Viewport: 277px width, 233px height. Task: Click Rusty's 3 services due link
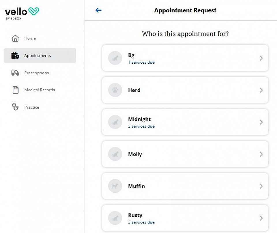(x=141, y=222)
